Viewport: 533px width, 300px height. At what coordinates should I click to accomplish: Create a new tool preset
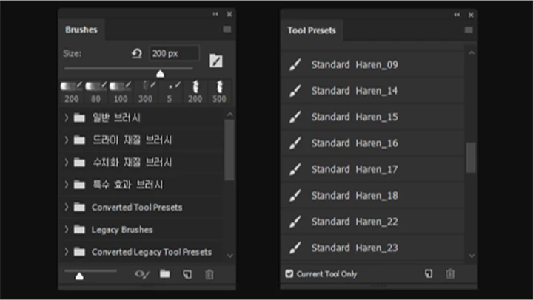coord(429,273)
